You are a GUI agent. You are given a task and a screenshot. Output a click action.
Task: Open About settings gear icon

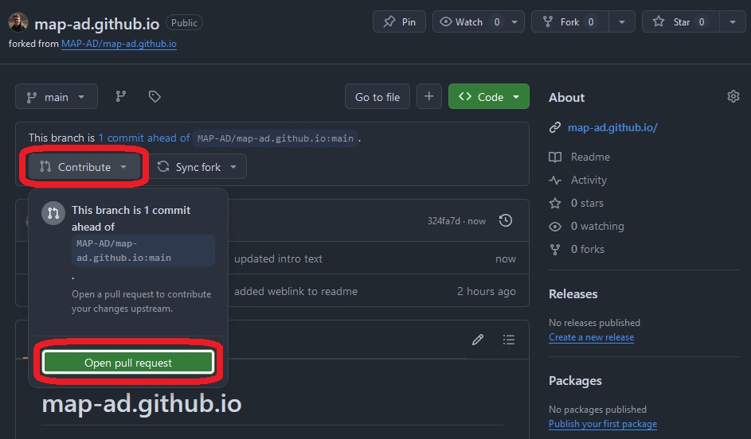(733, 96)
